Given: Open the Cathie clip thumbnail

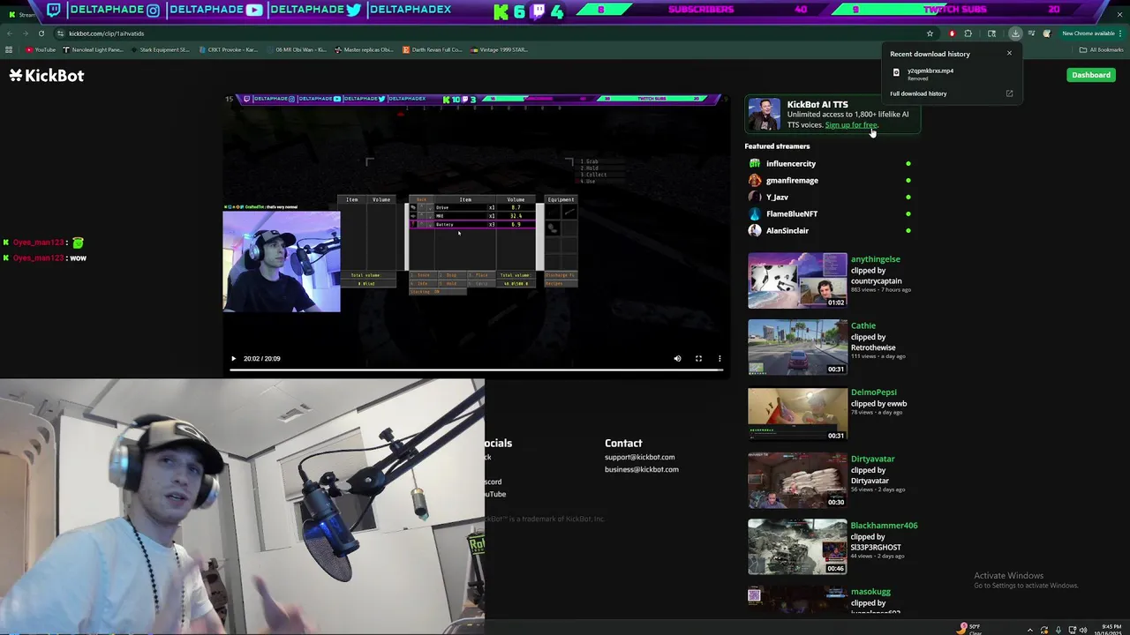Looking at the screenshot, I should pos(797,347).
